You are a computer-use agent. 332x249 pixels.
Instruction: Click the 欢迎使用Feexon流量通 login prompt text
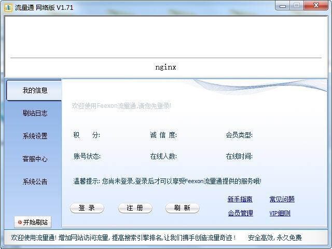pyautogui.click(x=121, y=106)
